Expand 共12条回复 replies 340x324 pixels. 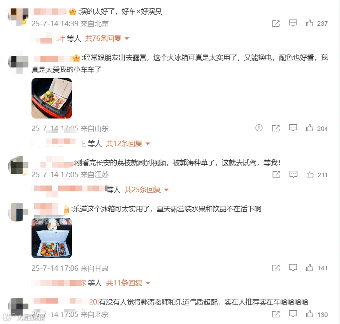click(128, 143)
